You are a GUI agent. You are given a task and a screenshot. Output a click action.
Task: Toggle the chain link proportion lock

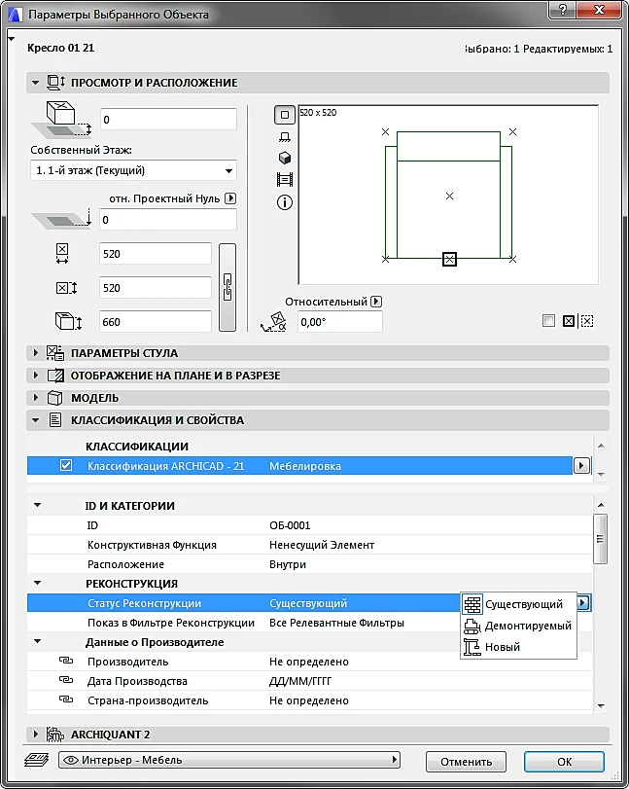point(227,287)
